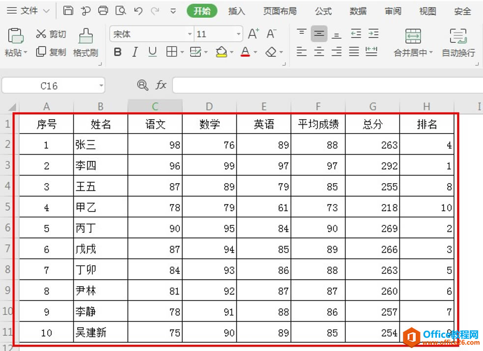Click the Name Box showing C16

click(x=53, y=85)
